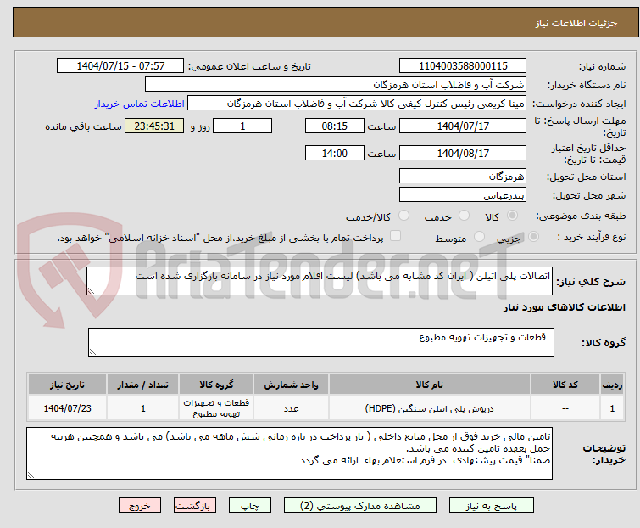
Task: Toggle اسناد خزانه اسلامی payment checkbox
Action: tap(395, 236)
